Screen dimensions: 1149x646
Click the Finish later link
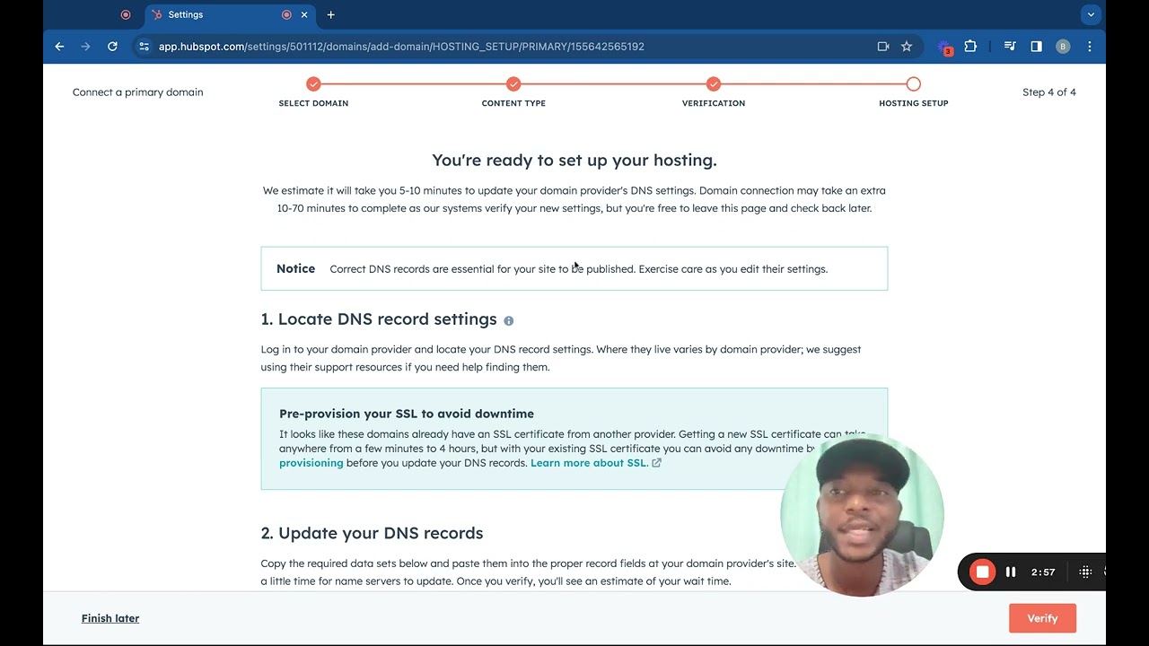click(110, 618)
